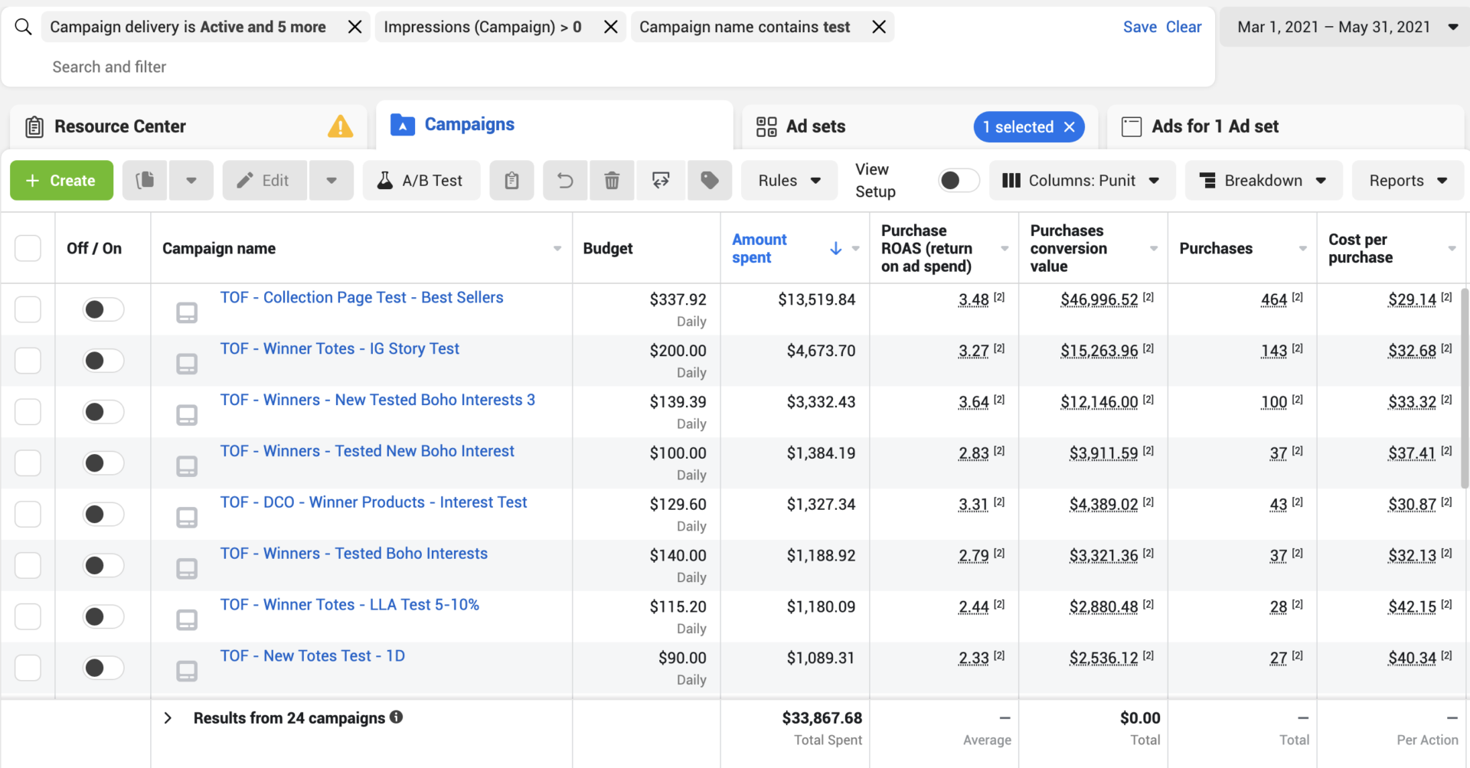
Task: Toggle the Collection Page Test campaign switch
Action: point(103,309)
